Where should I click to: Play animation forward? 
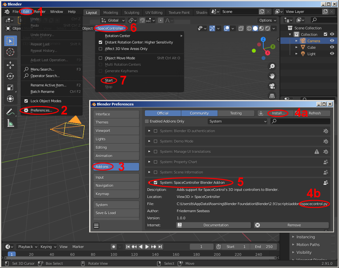[x=147, y=246]
